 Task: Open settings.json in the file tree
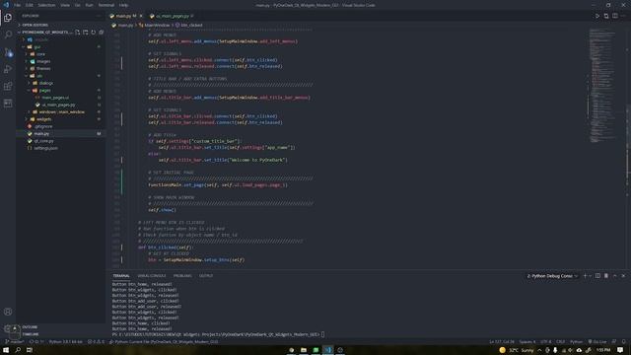(x=60, y=148)
